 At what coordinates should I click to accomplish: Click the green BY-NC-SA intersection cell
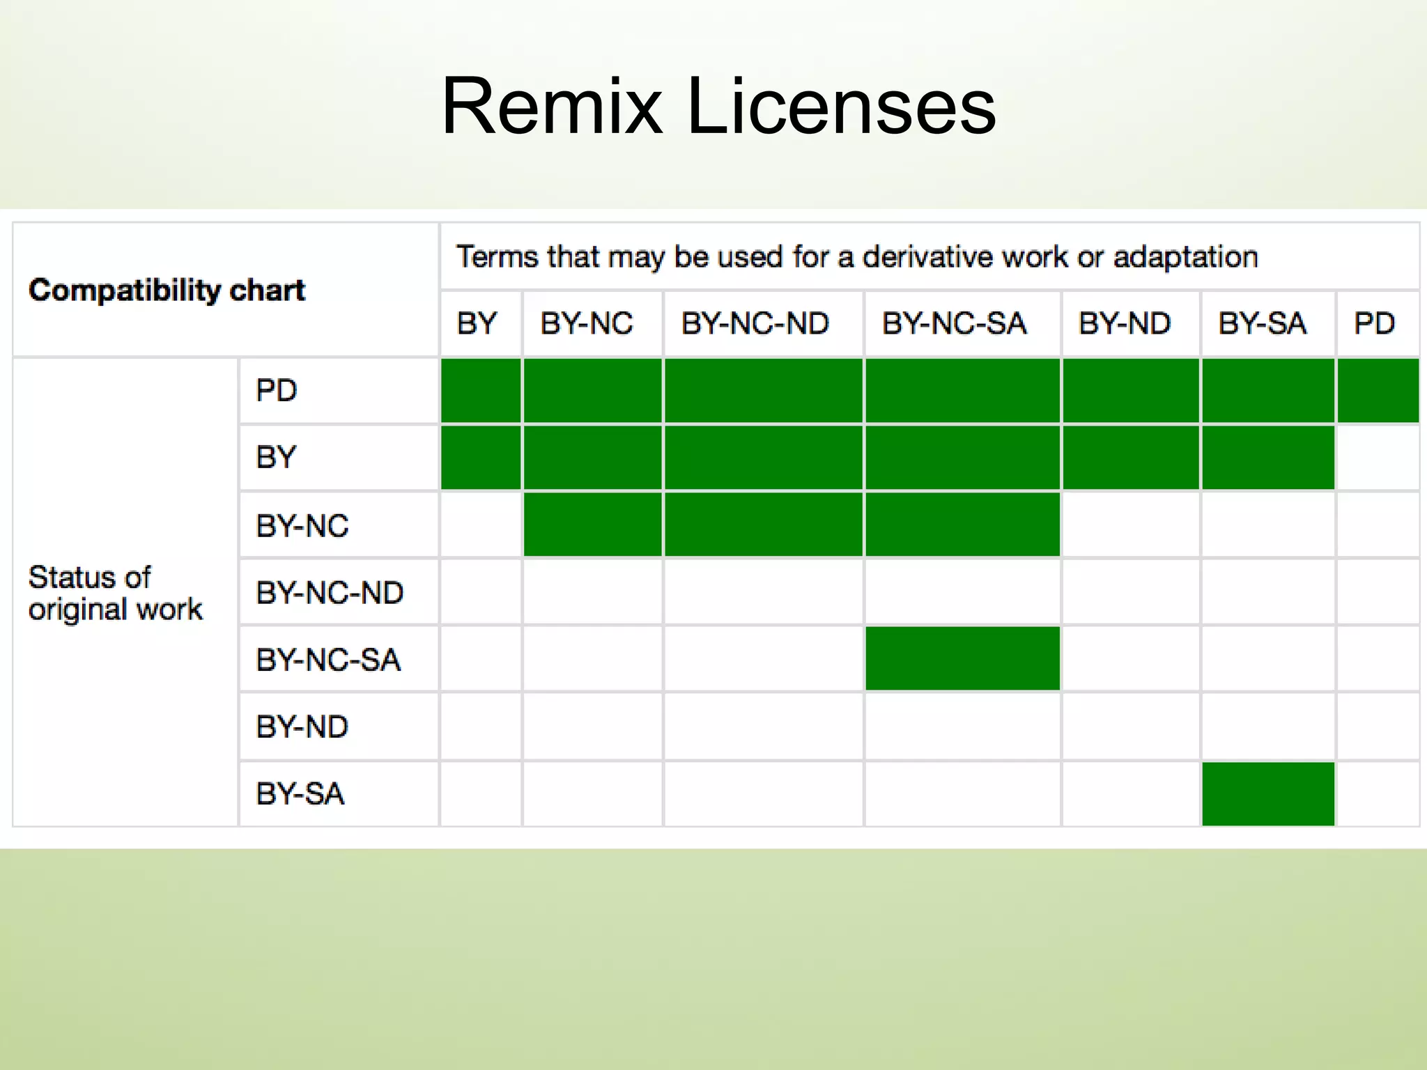click(x=962, y=658)
